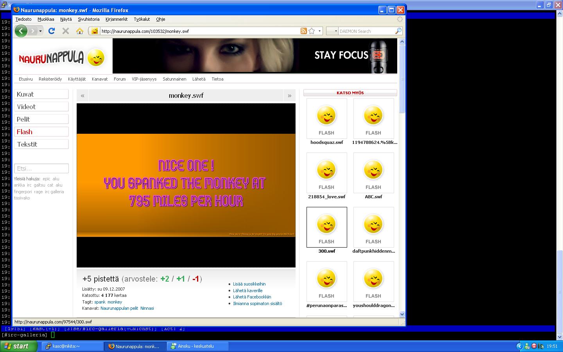Click the RSS feed icon in address bar
563x352 pixels.
[x=303, y=31]
